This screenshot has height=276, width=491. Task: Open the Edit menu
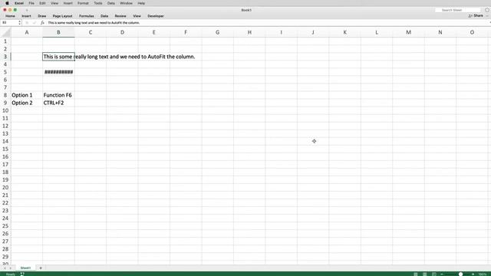point(42,3)
